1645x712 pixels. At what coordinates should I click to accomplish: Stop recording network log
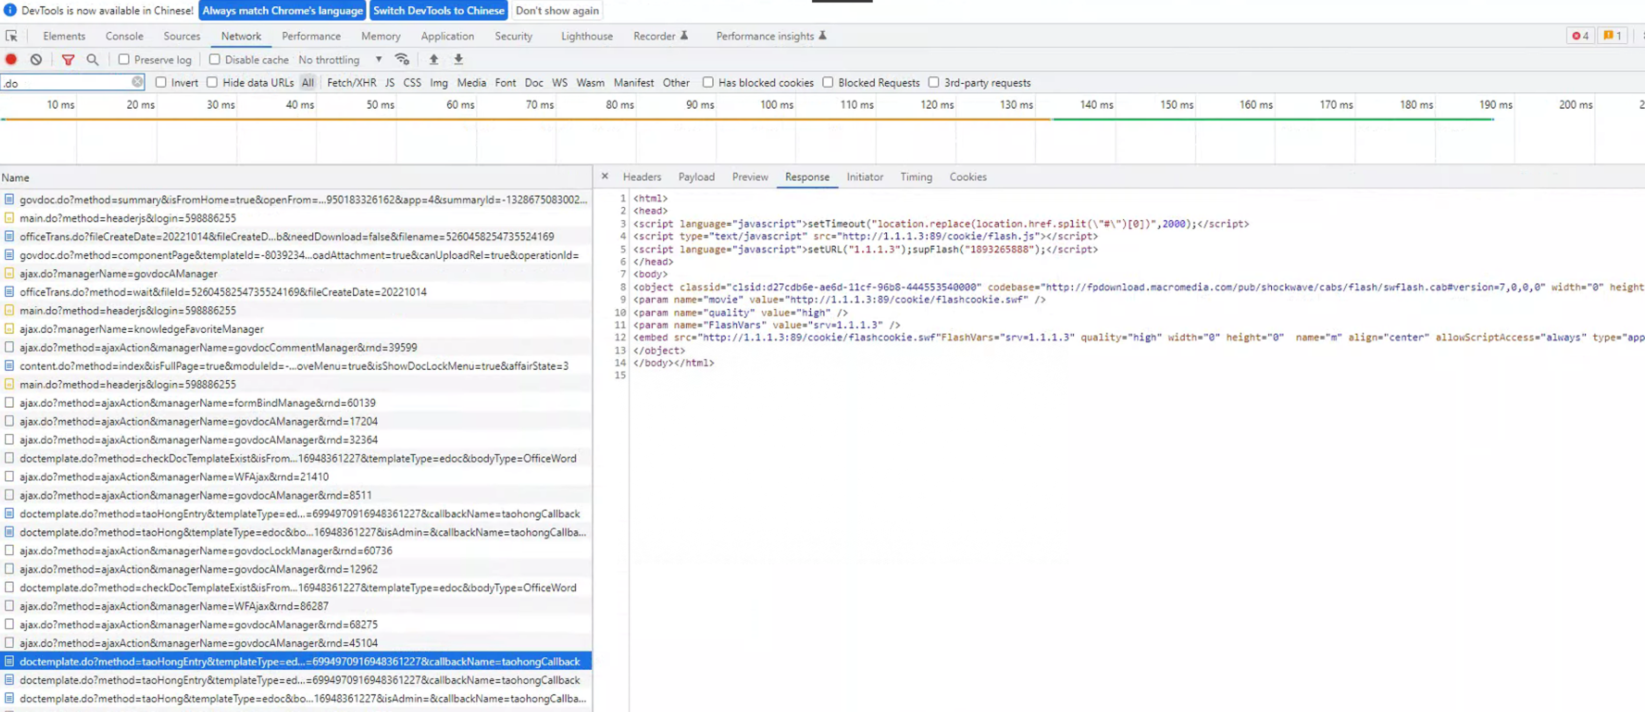tap(11, 59)
